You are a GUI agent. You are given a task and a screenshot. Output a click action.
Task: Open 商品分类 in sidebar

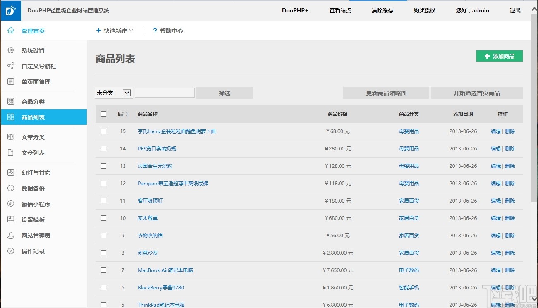tap(33, 102)
